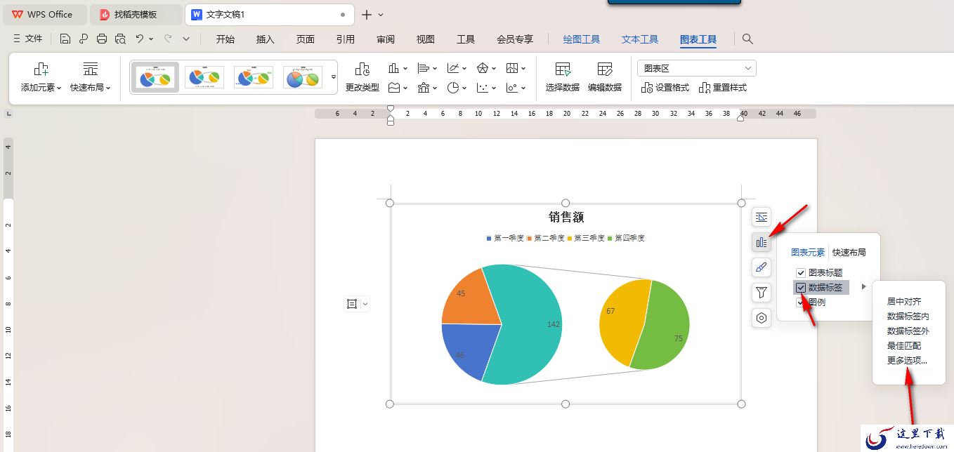Click the 设置格式 button
The width and height of the screenshot is (954, 452).
665,88
